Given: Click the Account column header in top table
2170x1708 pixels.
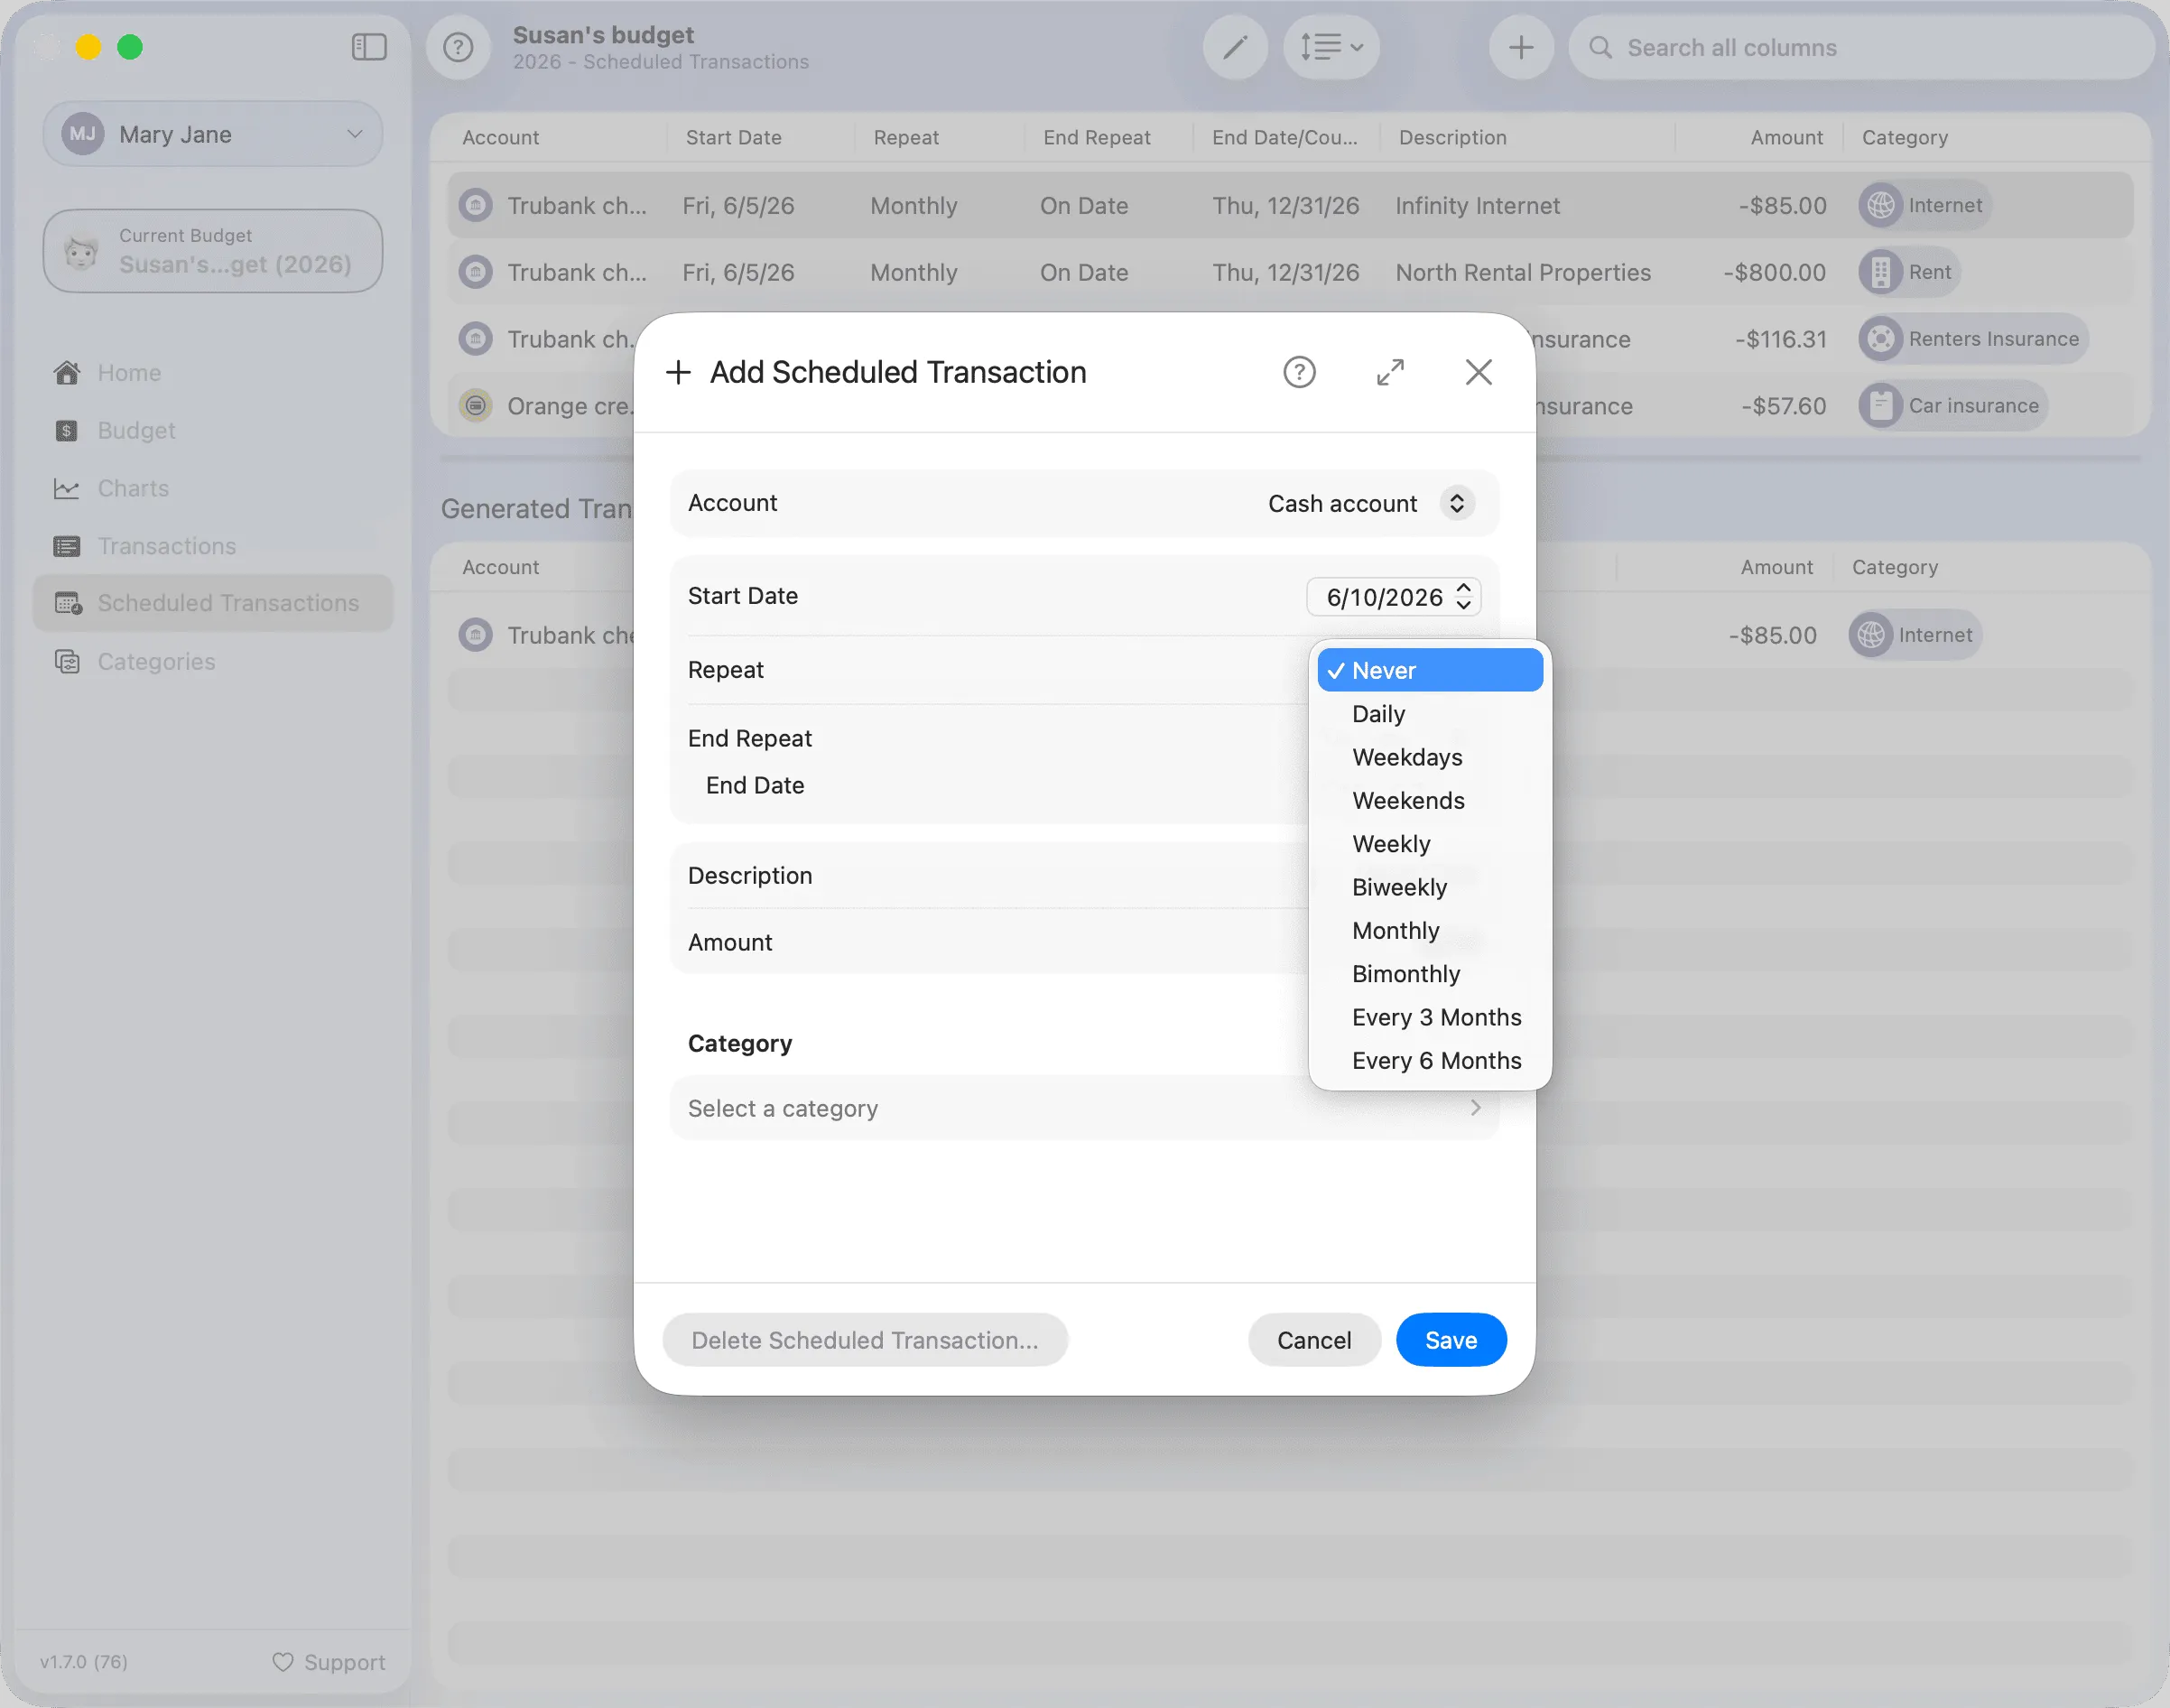Looking at the screenshot, I should click(500, 137).
